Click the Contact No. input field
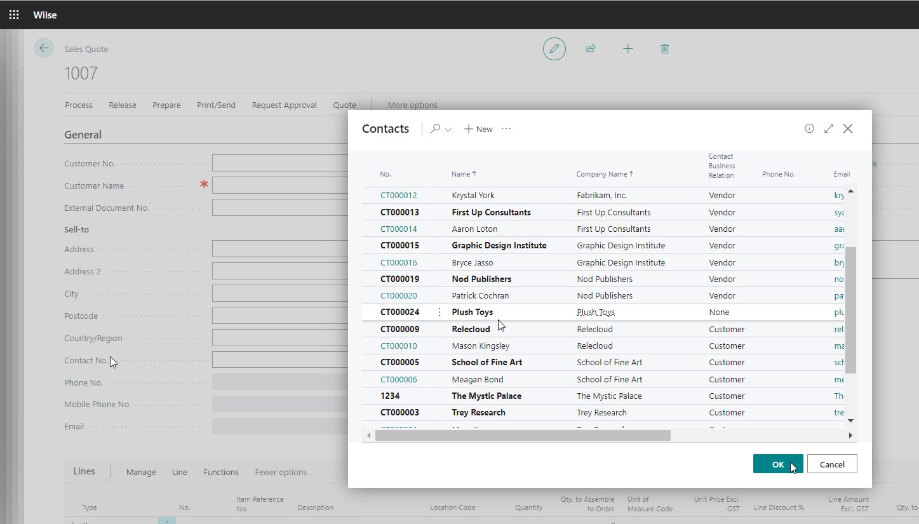Screen dimensions: 919x524 [x=280, y=360]
